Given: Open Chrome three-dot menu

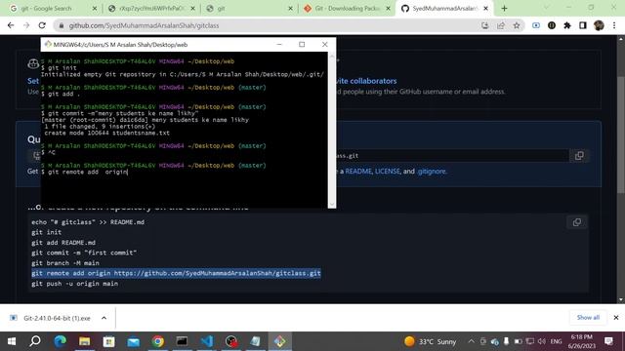Looking at the screenshot, I should point(614,25).
